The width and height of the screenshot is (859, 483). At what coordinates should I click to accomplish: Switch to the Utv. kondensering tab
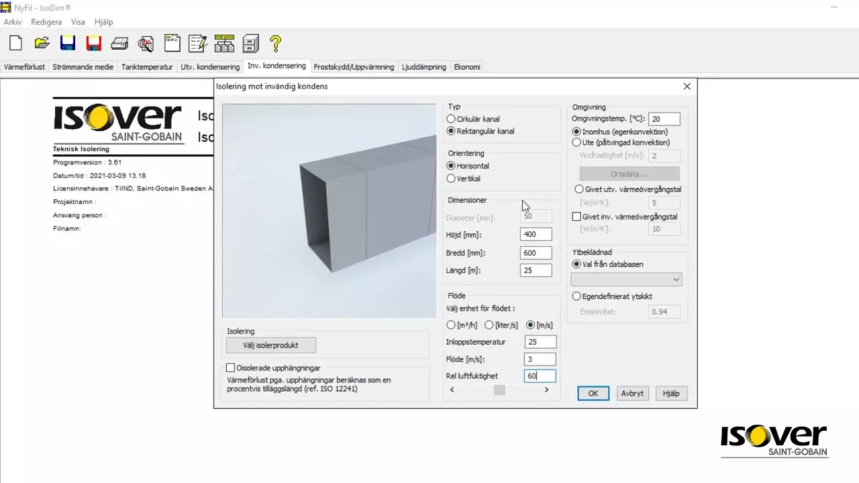click(210, 67)
